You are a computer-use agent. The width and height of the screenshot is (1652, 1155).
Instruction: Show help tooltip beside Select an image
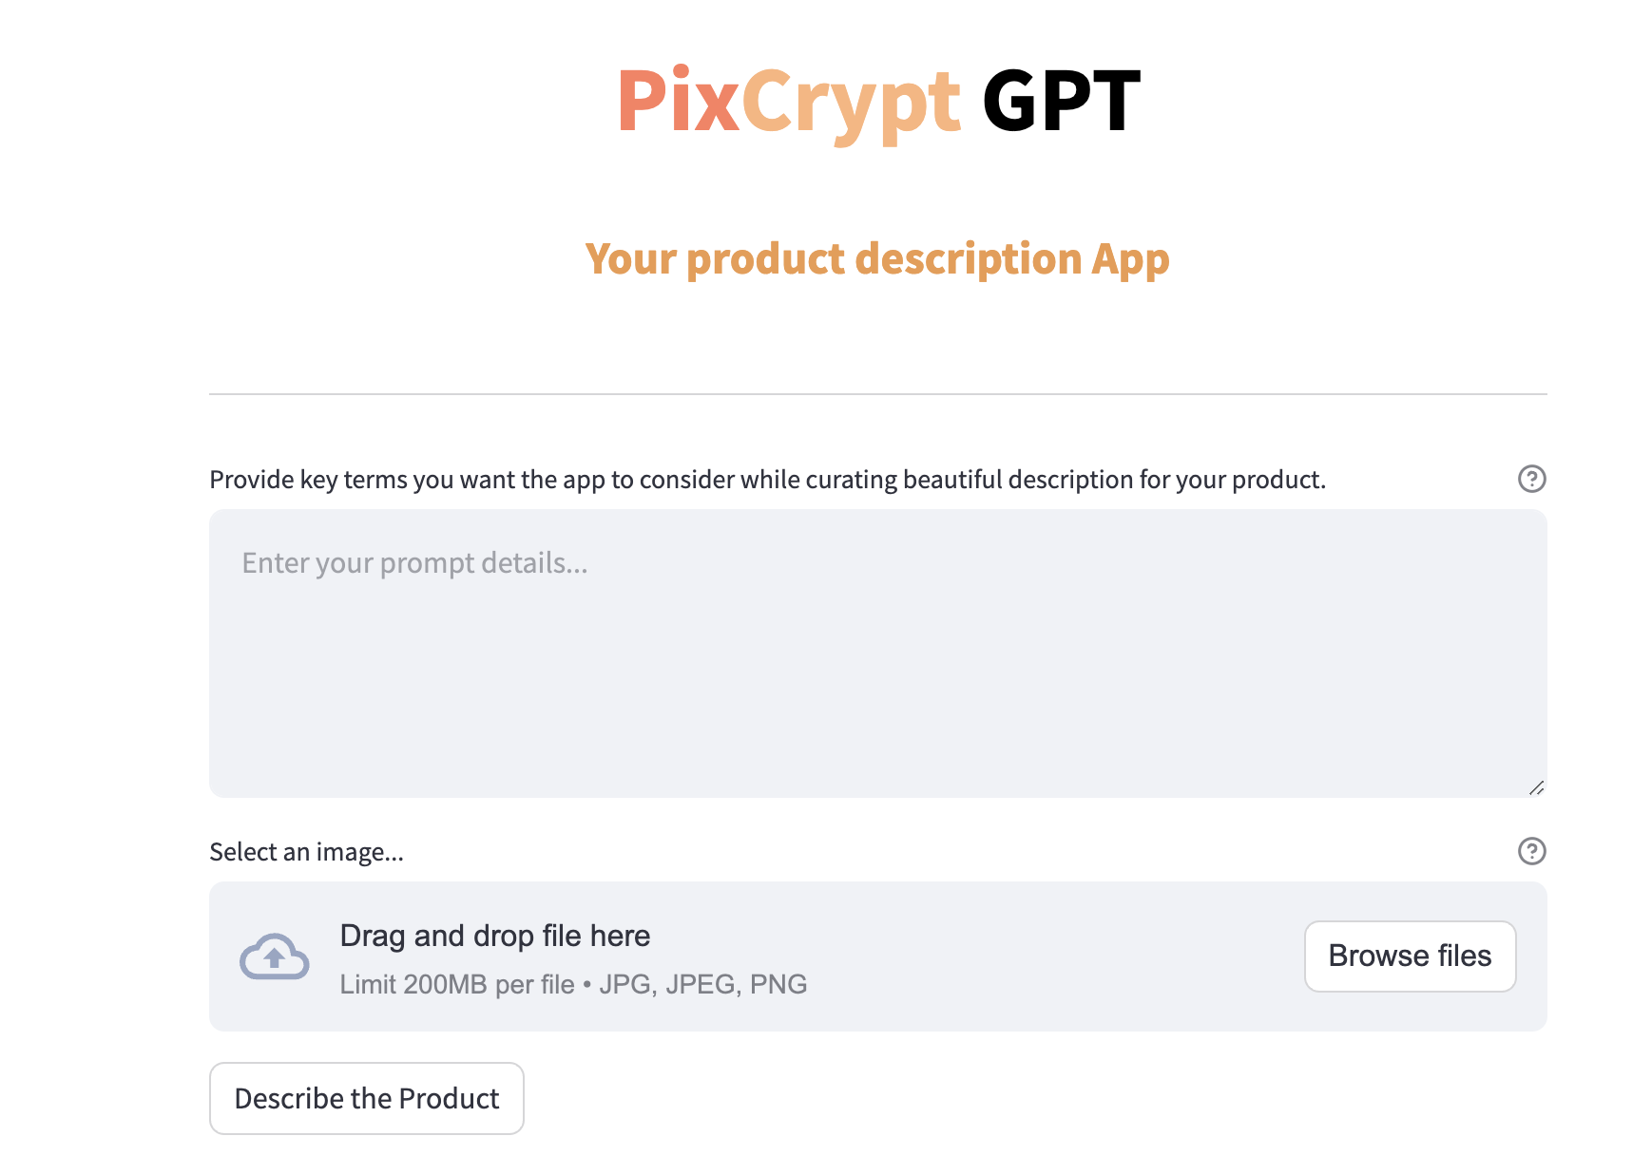pyautogui.click(x=1531, y=851)
